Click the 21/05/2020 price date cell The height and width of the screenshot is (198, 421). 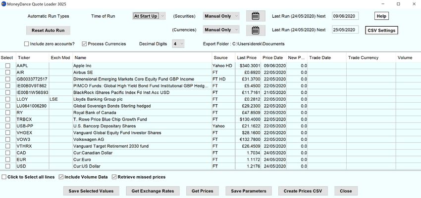(273, 92)
